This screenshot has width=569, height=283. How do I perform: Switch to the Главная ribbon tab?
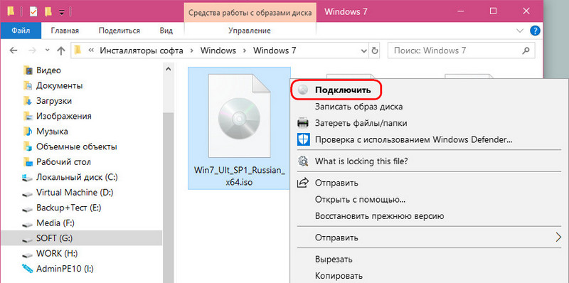pos(65,31)
